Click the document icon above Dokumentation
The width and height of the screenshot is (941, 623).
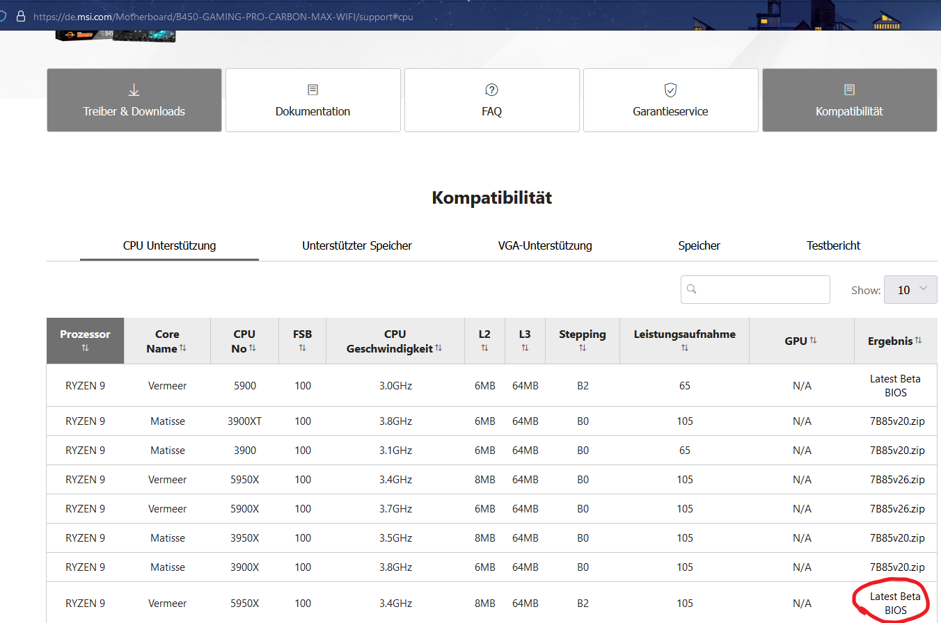pyautogui.click(x=313, y=90)
